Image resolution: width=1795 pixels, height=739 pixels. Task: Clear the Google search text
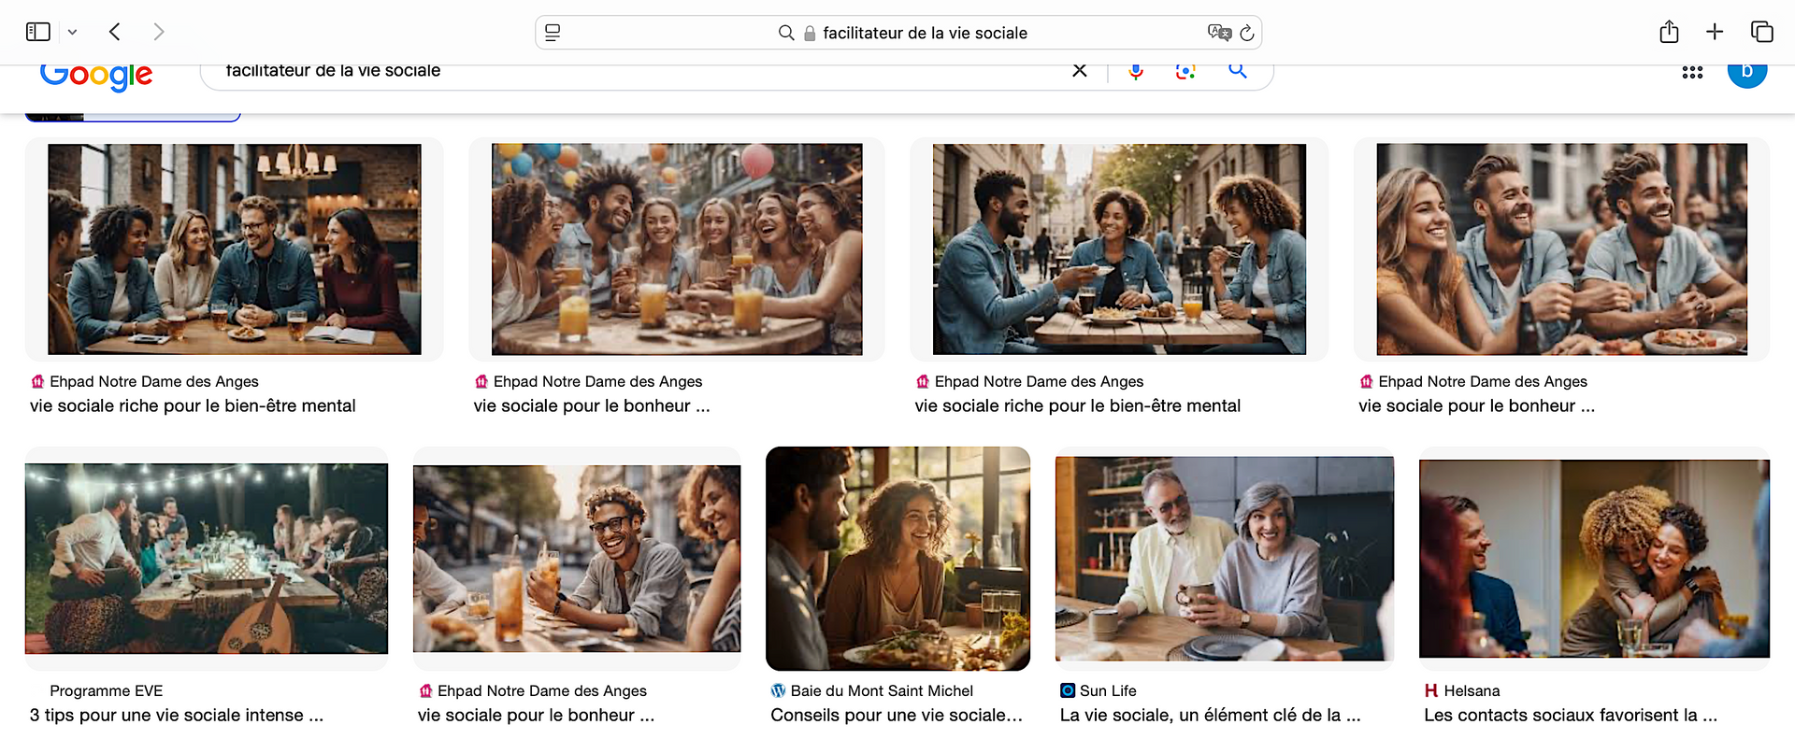(x=1079, y=71)
